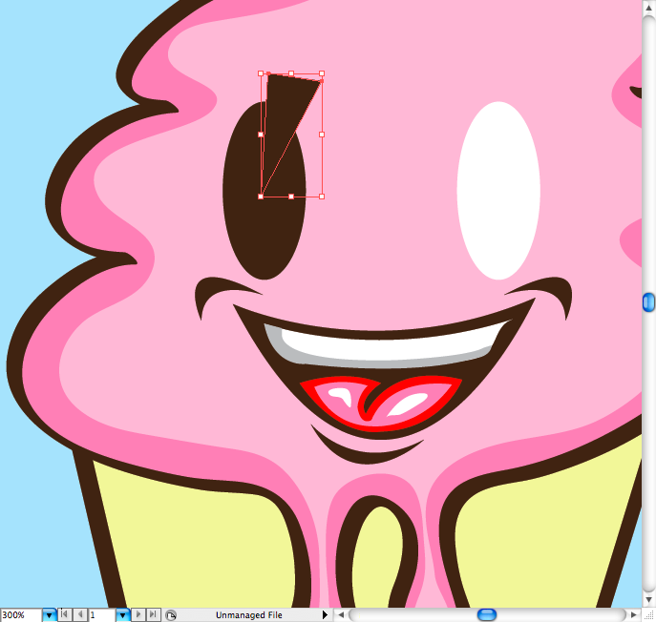Click the vertical scrollbar blue thumb
The height and width of the screenshot is (622, 656).
point(648,302)
